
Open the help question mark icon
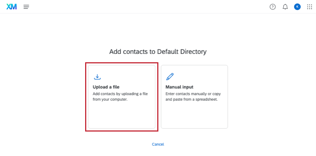273,7
